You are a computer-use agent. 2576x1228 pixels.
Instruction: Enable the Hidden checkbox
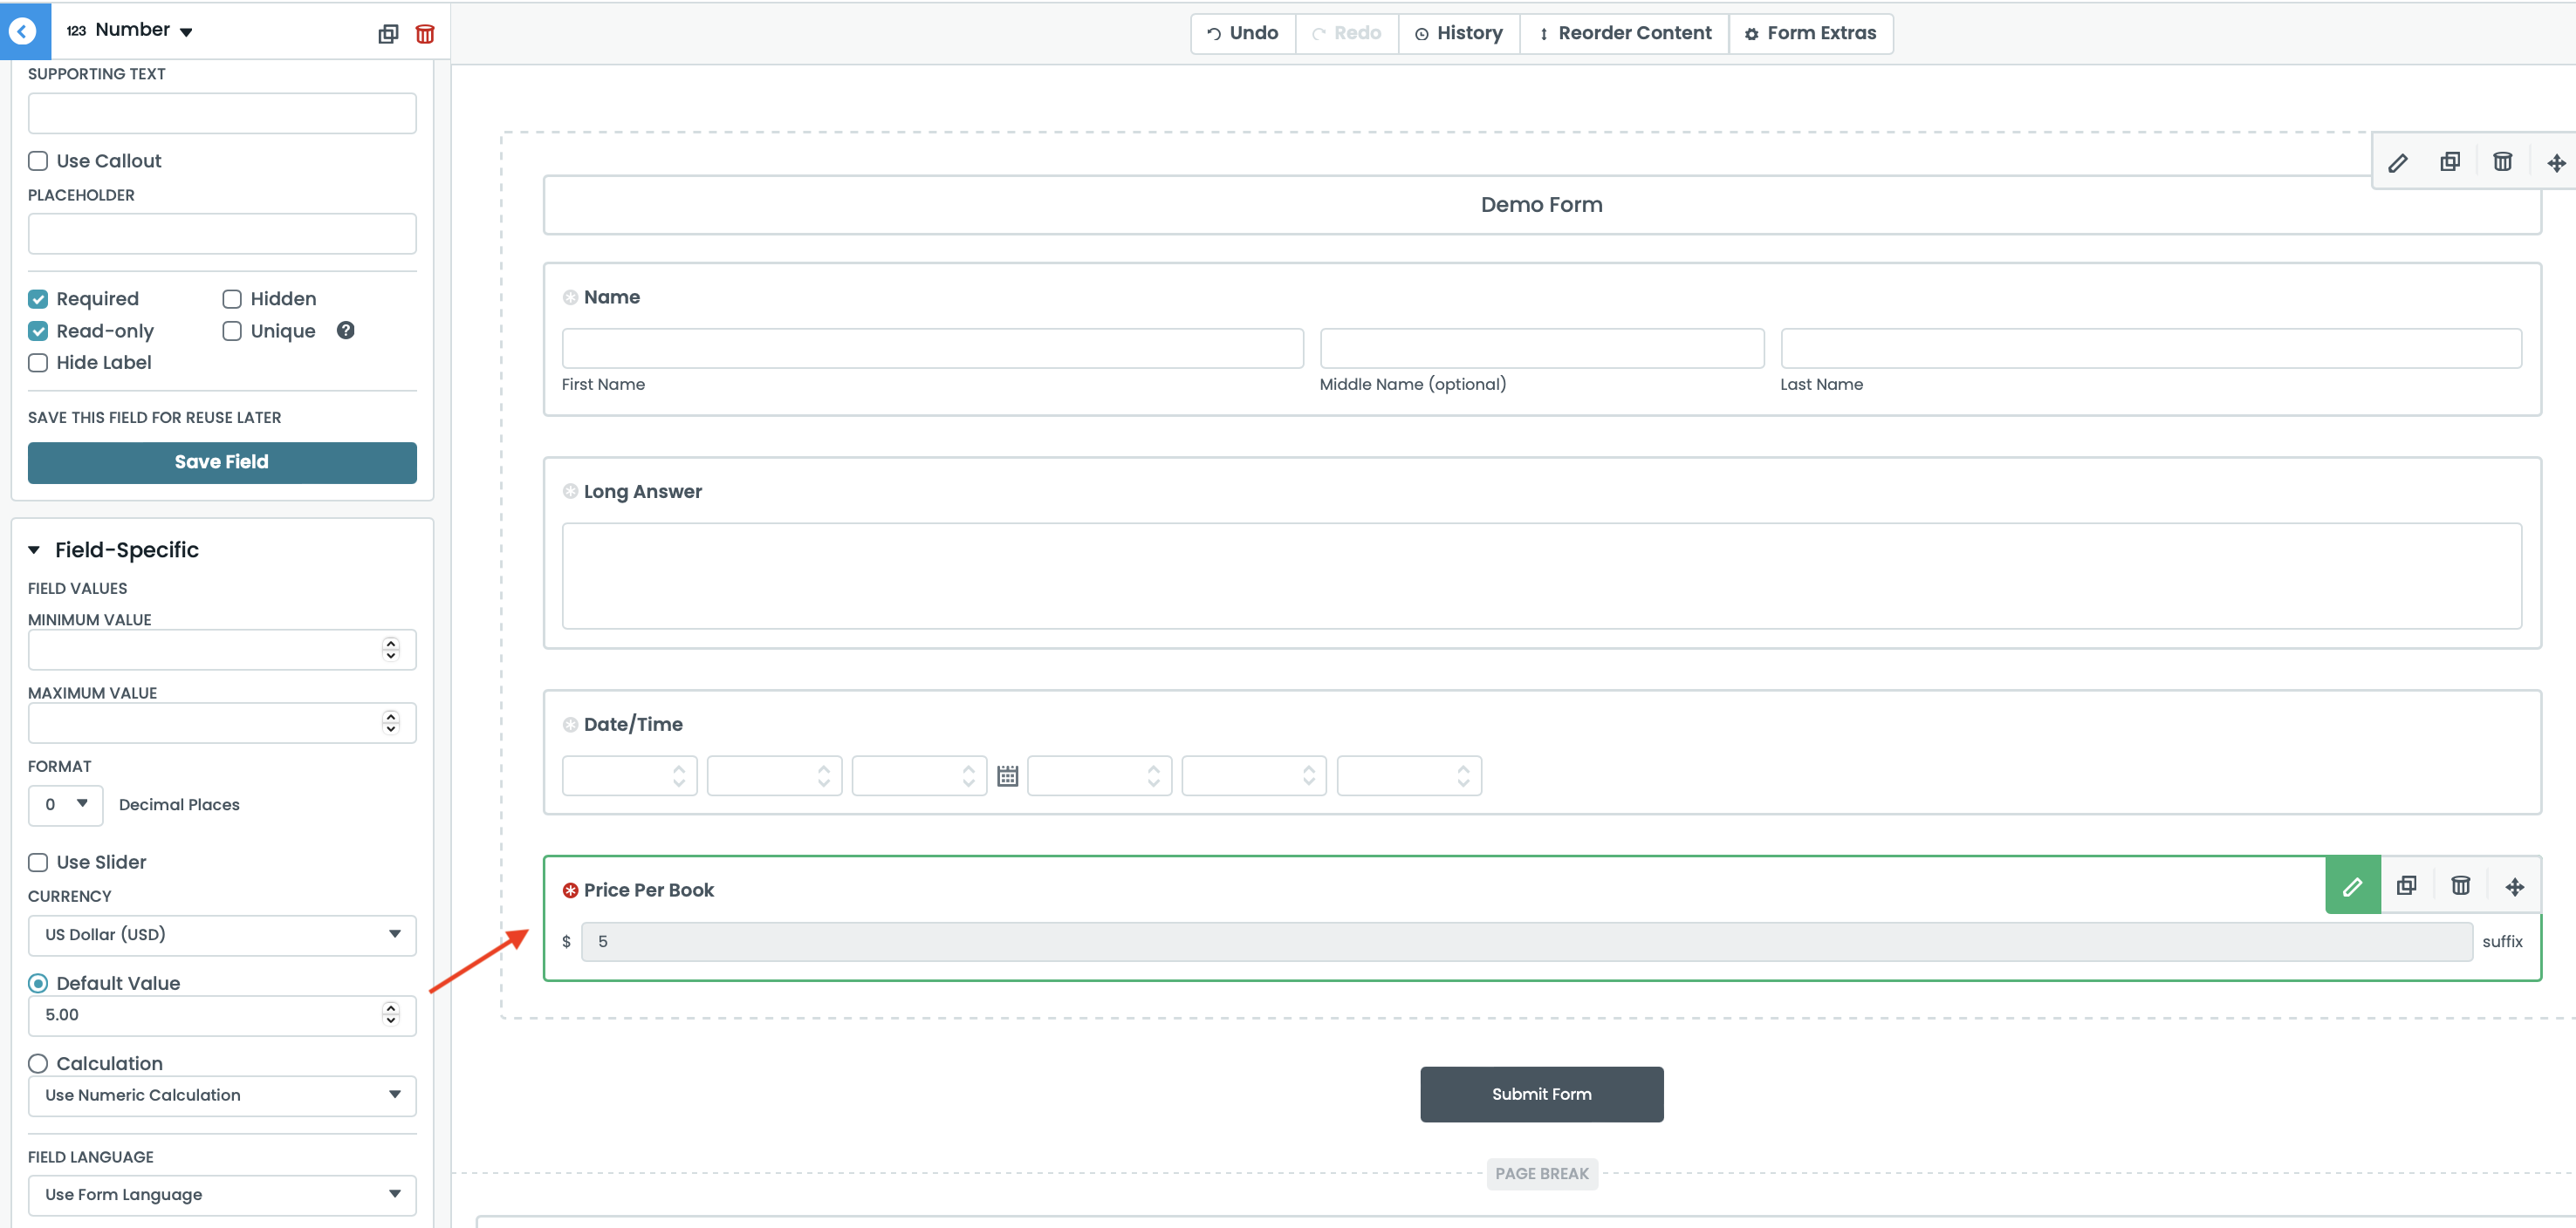(231, 297)
